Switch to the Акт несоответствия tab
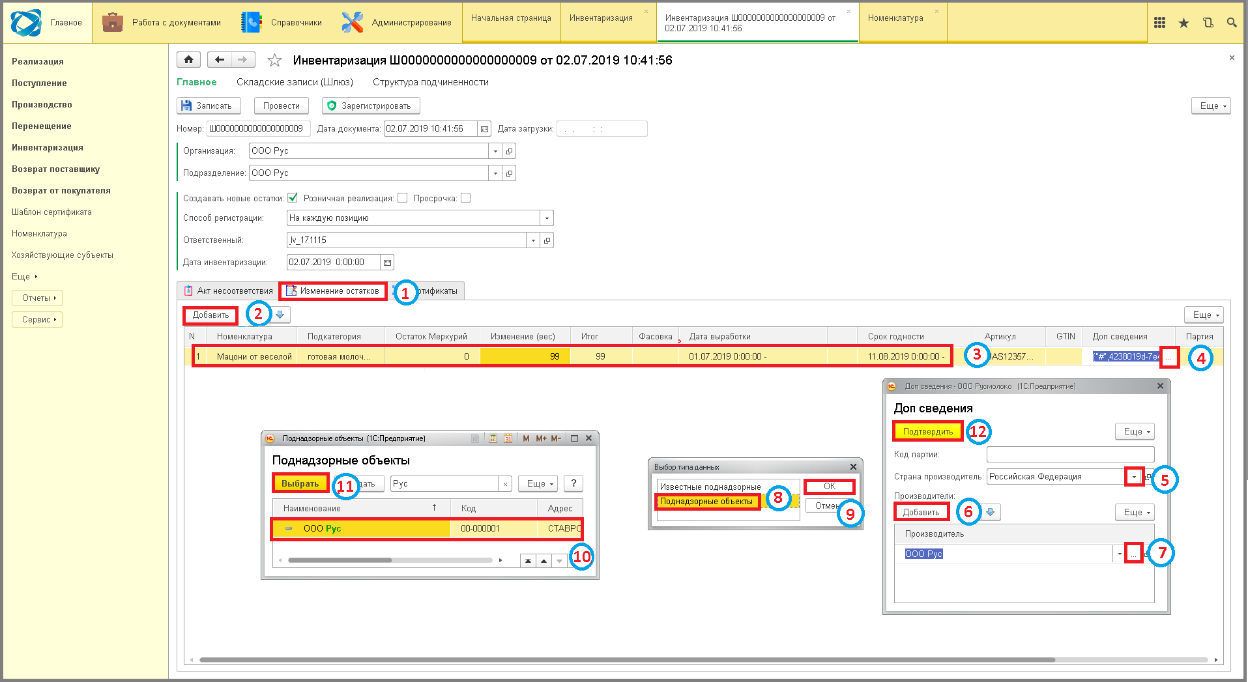The image size is (1248, 682). (x=229, y=291)
